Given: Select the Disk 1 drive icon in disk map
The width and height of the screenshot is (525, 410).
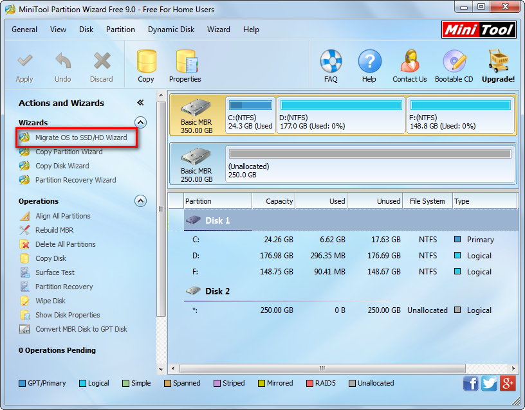Looking at the screenshot, I should point(196,107).
